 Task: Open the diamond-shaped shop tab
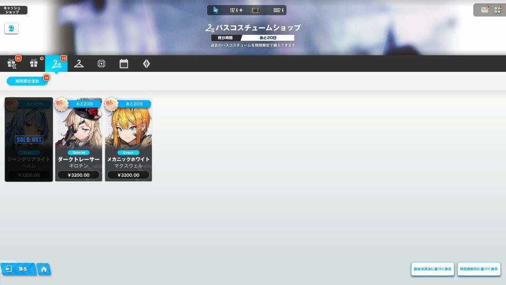pos(147,63)
